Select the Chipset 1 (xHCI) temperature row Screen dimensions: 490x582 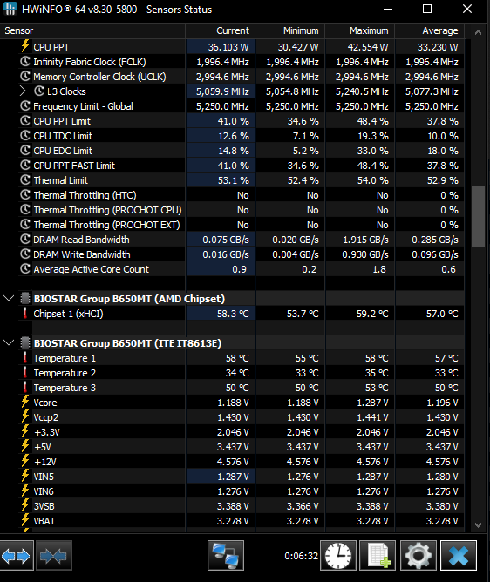pos(232,314)
